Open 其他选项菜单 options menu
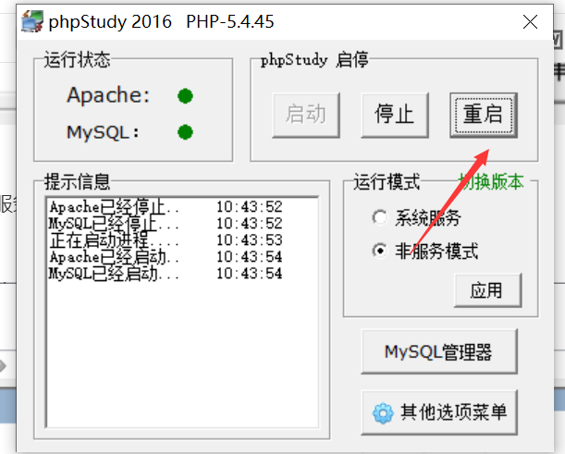 pyautogui.click(x=439, y=412)
